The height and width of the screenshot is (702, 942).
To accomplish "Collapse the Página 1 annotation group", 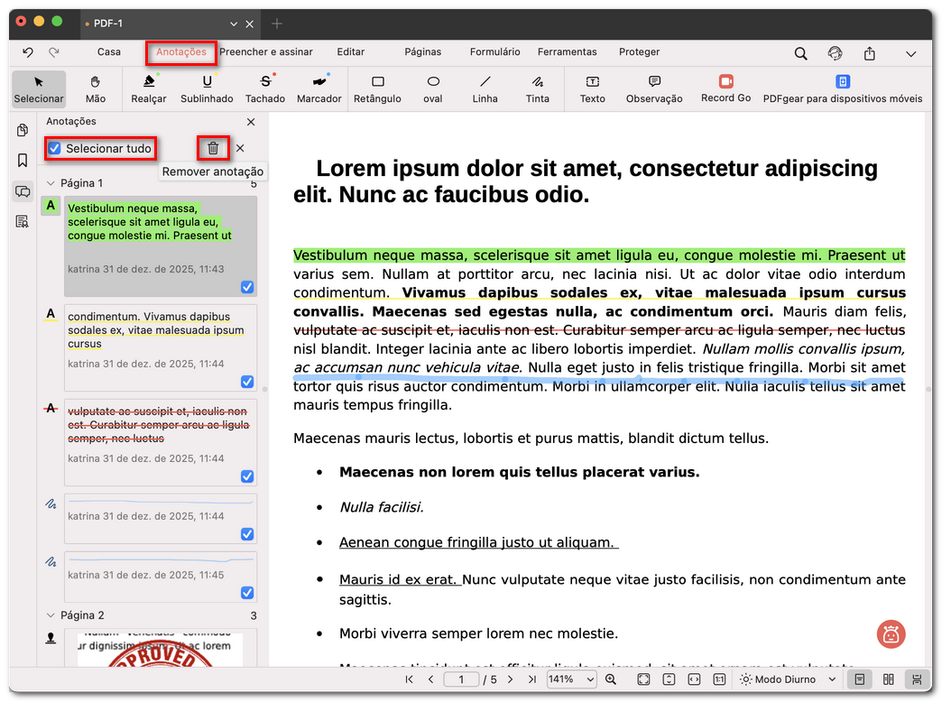I will pyautogui.click(x=51, y=184).
